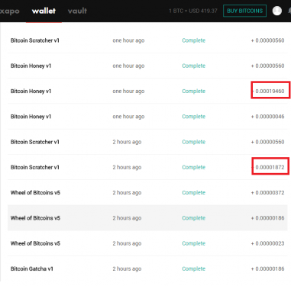Click '2 hours ago' in the 0.00000023 row
291x286 pixels.
(x=127, y=243)
